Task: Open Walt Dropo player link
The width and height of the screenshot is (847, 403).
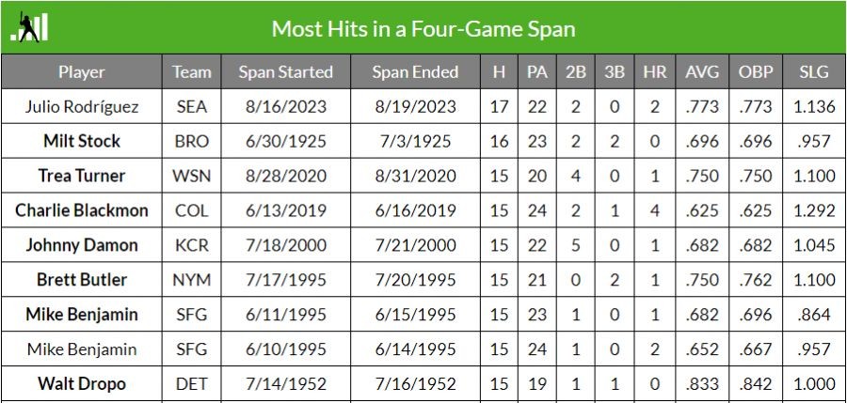Action: 82,383
